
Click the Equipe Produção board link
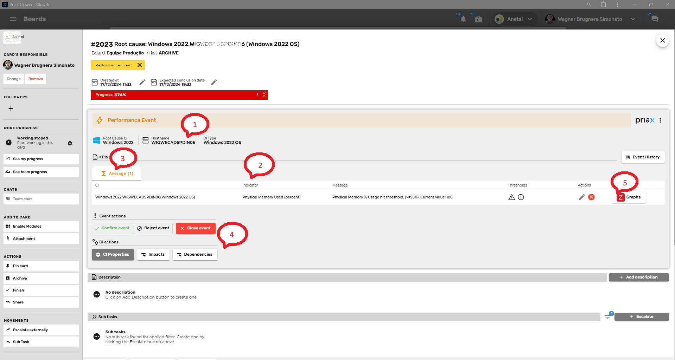point(125,53)
